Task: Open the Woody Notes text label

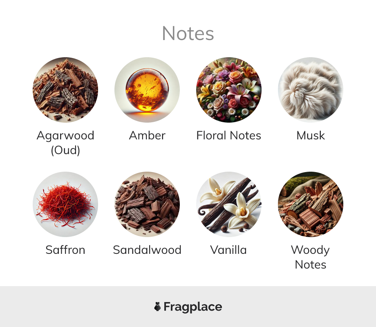Action: click(311, 257)
